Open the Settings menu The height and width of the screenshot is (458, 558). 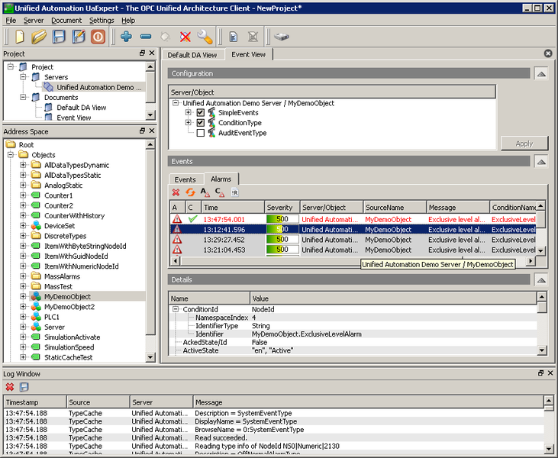102,21
